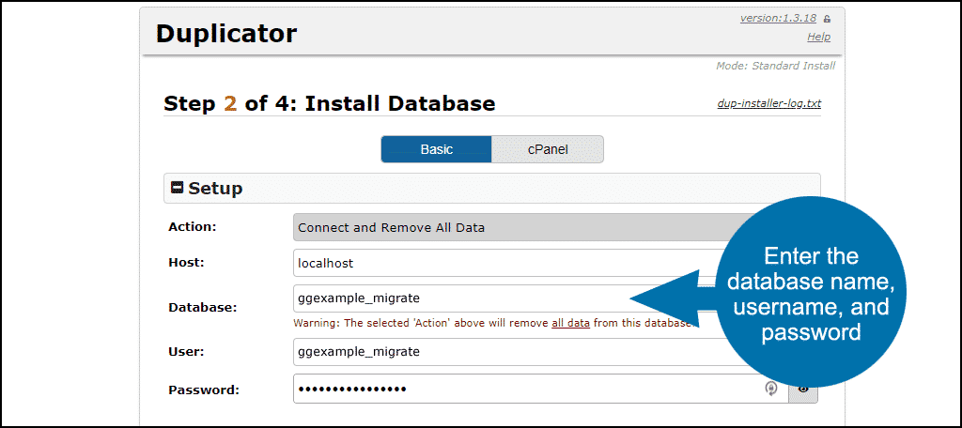Click the Duplicator title heading
Viewport: 962px width, 428px height.
(x=226, y=33)
